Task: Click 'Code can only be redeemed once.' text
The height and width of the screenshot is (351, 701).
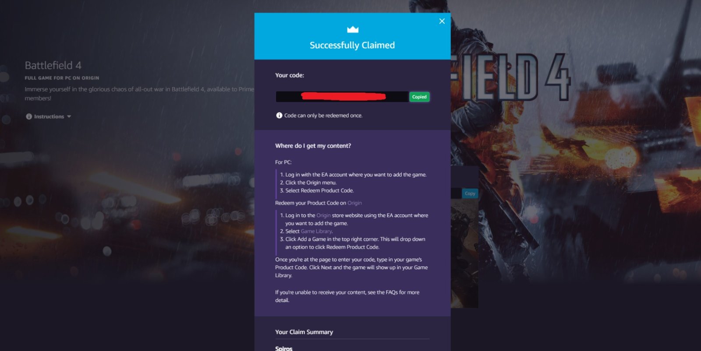Action: point(323,116)
